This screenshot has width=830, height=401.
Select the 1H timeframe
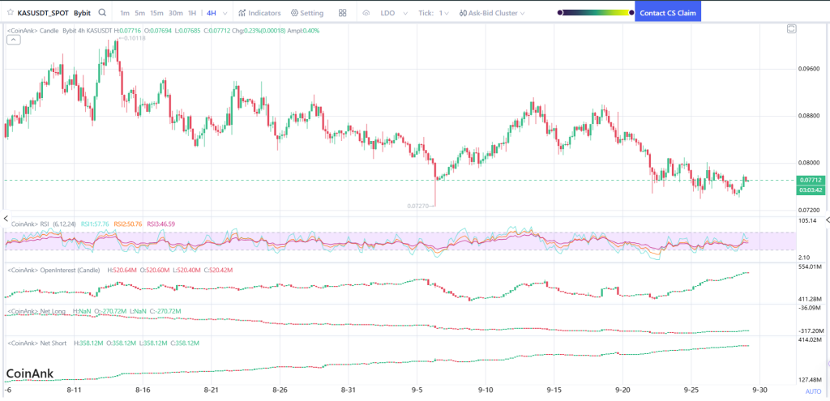[193, 13]
